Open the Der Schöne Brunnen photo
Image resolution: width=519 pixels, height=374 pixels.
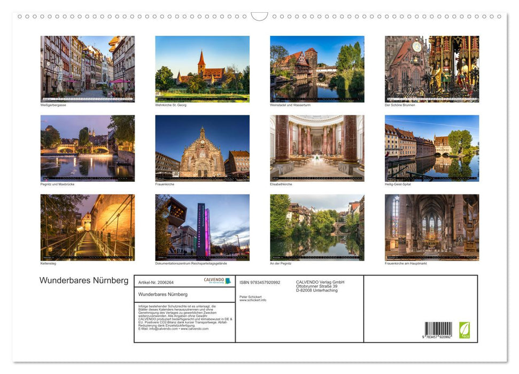coord(432,67)
